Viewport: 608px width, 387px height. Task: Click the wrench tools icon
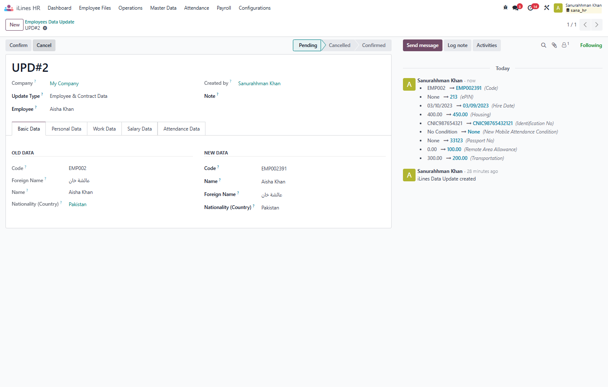[547, 8]
